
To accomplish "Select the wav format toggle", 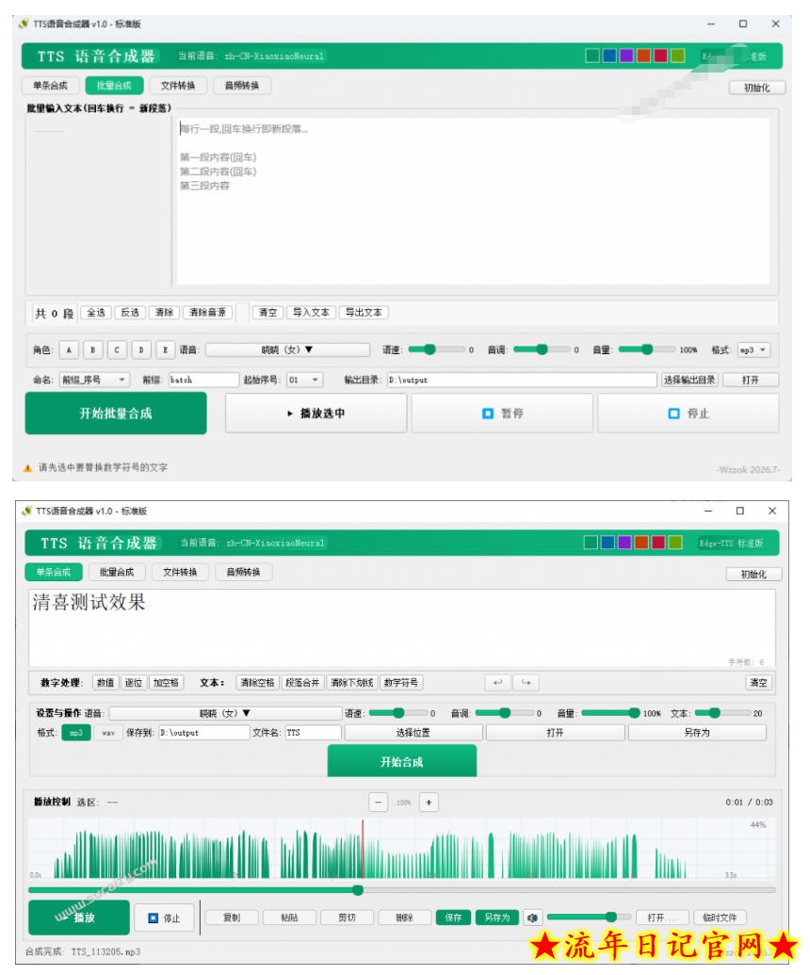I will click(108, 733).
